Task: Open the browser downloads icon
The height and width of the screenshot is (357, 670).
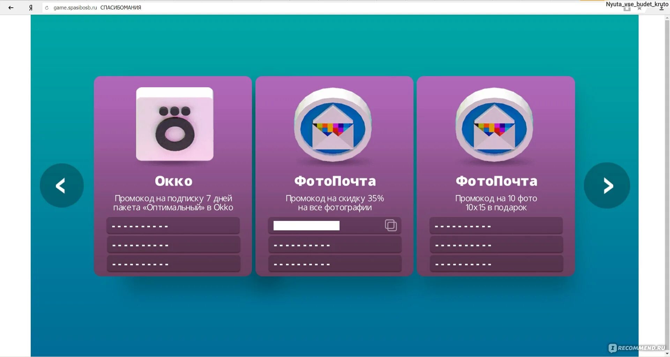Action: (661, 8)
